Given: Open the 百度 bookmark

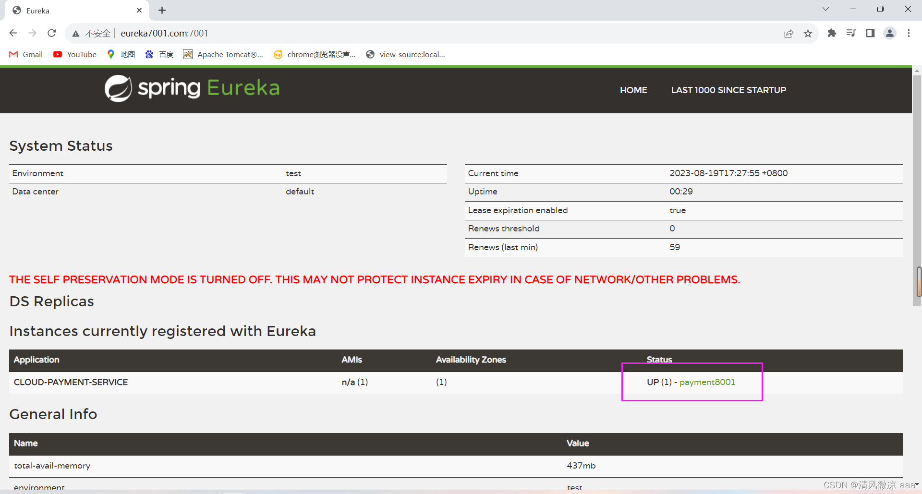Looking at the screenshot, I should (x=159, y=54).
